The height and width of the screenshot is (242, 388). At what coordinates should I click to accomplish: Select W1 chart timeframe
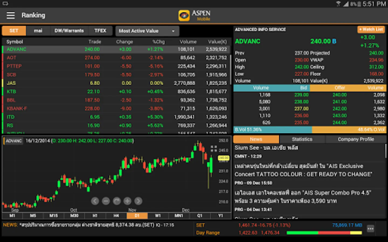(x=158, y=216)
